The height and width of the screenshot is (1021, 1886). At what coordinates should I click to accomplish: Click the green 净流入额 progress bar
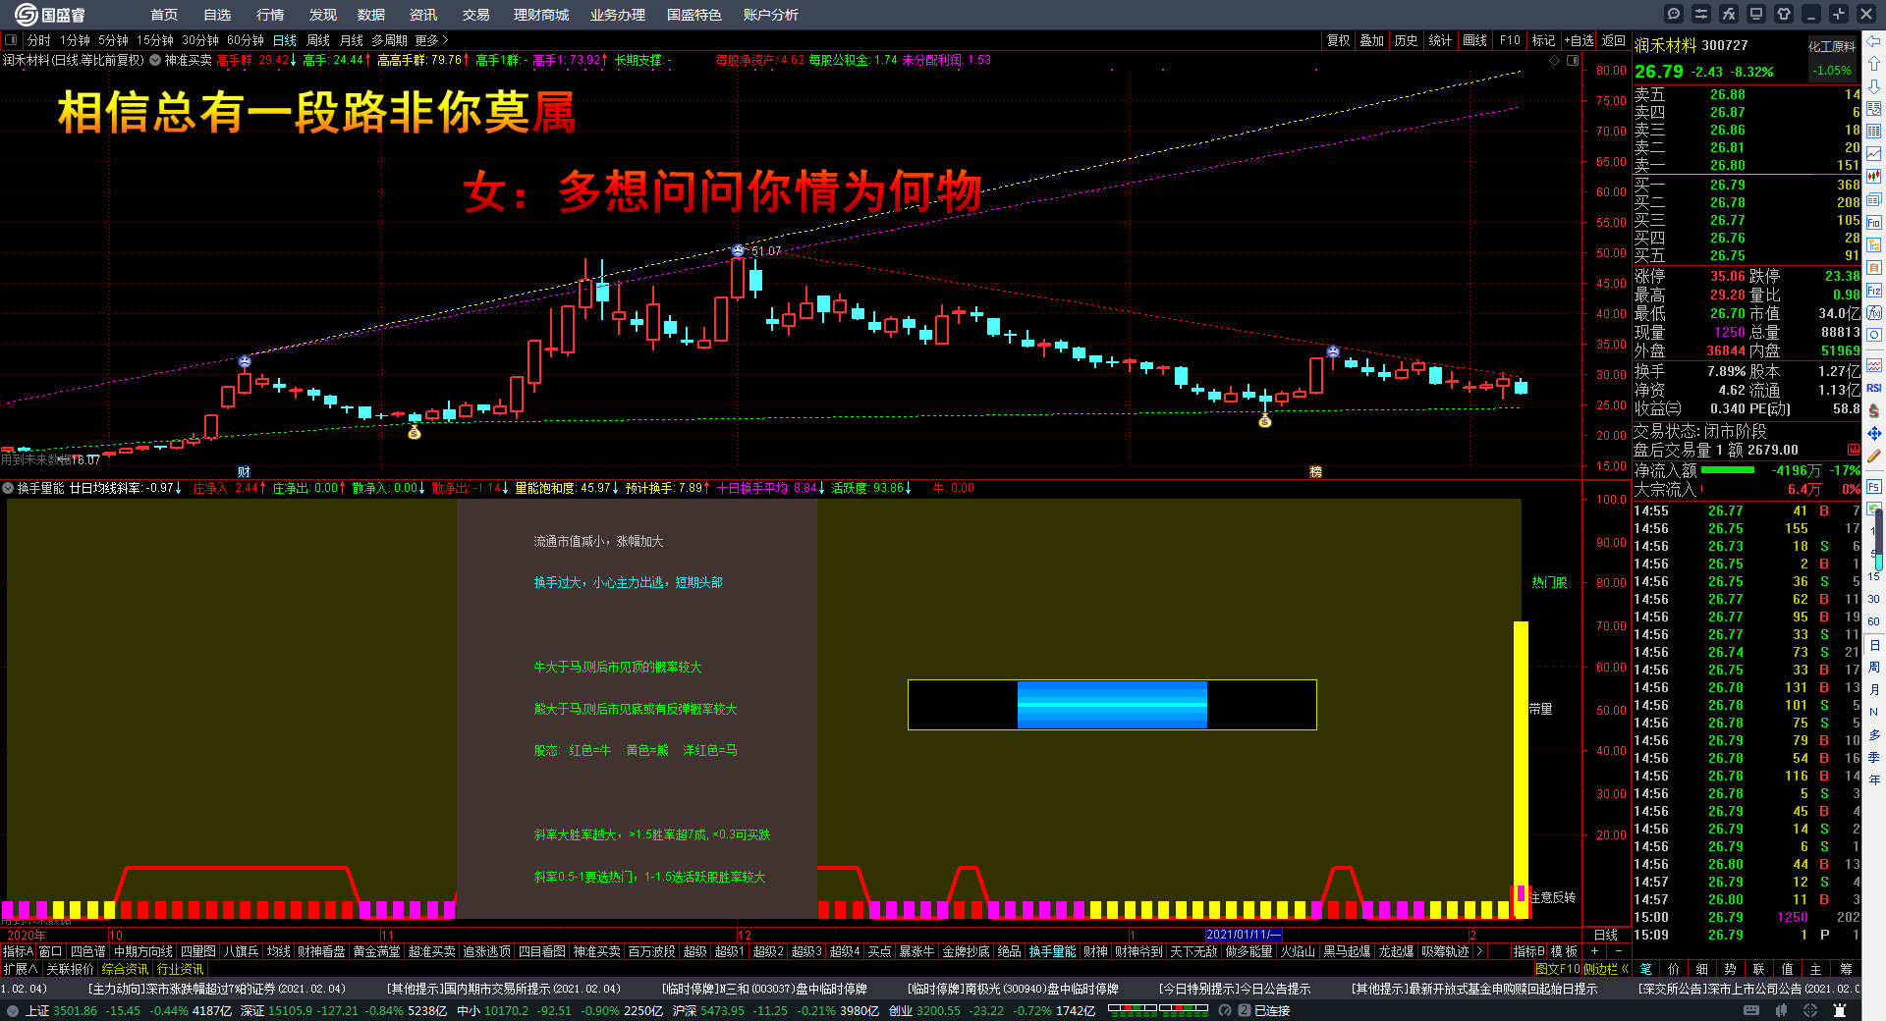pos(1727,470)
